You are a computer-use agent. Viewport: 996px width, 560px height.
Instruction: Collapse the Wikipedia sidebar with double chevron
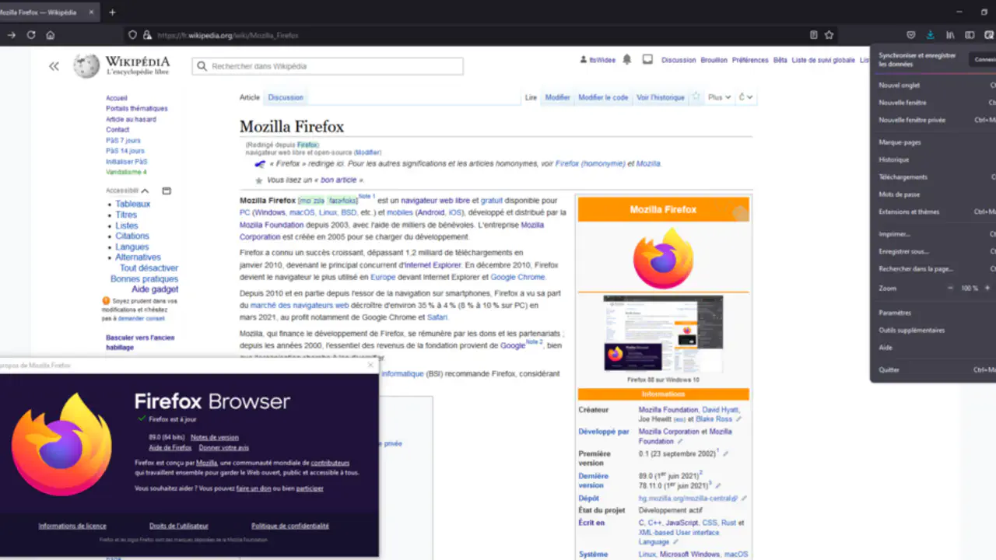54,66
